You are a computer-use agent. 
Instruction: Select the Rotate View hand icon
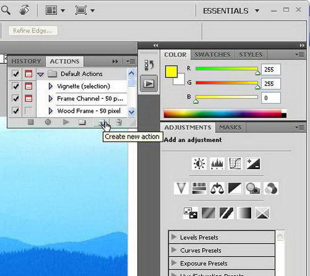24,10
